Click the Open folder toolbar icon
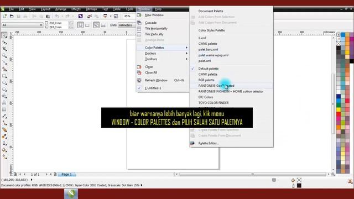This screenshot has width=354, height=199. pos(12,16)
